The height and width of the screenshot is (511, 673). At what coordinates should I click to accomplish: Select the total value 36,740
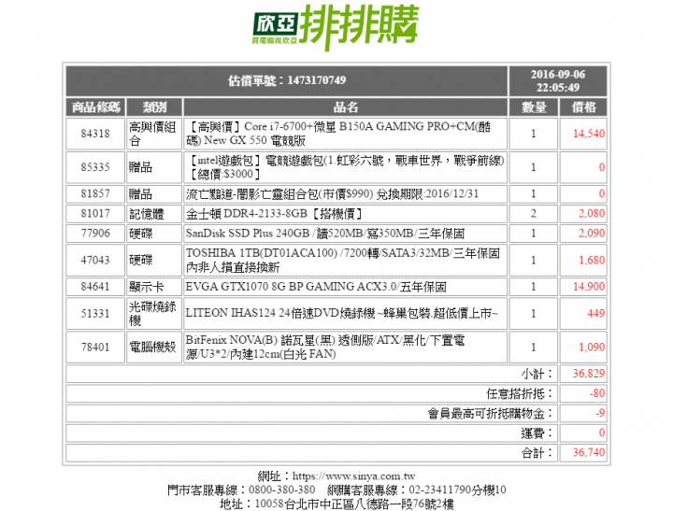[589, 452]
